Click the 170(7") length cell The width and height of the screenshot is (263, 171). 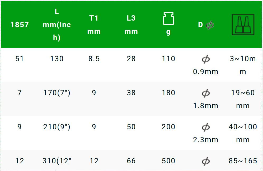tap(57, 93)
